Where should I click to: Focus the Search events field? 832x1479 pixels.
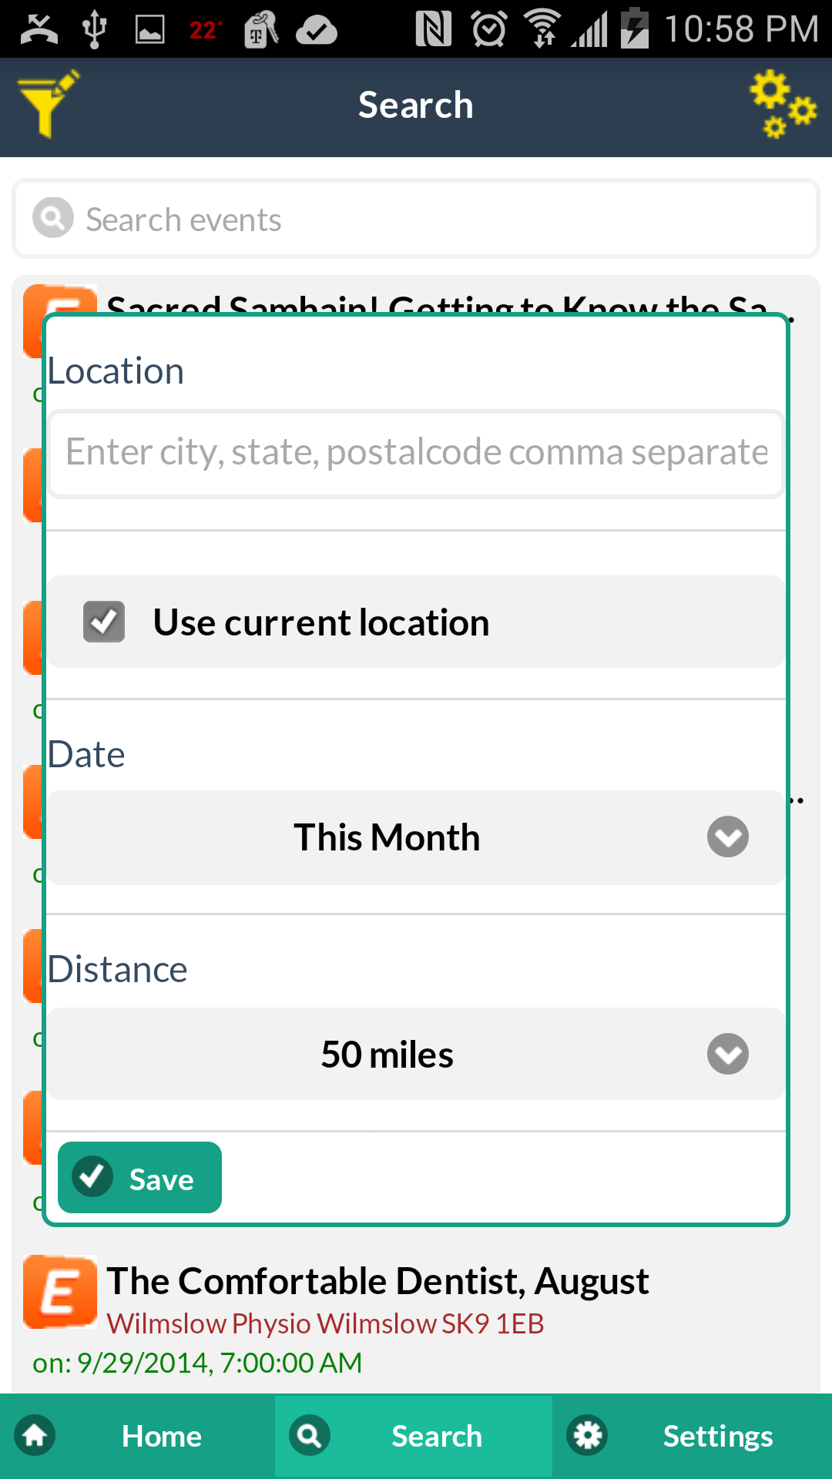click(x=416, y=219)
